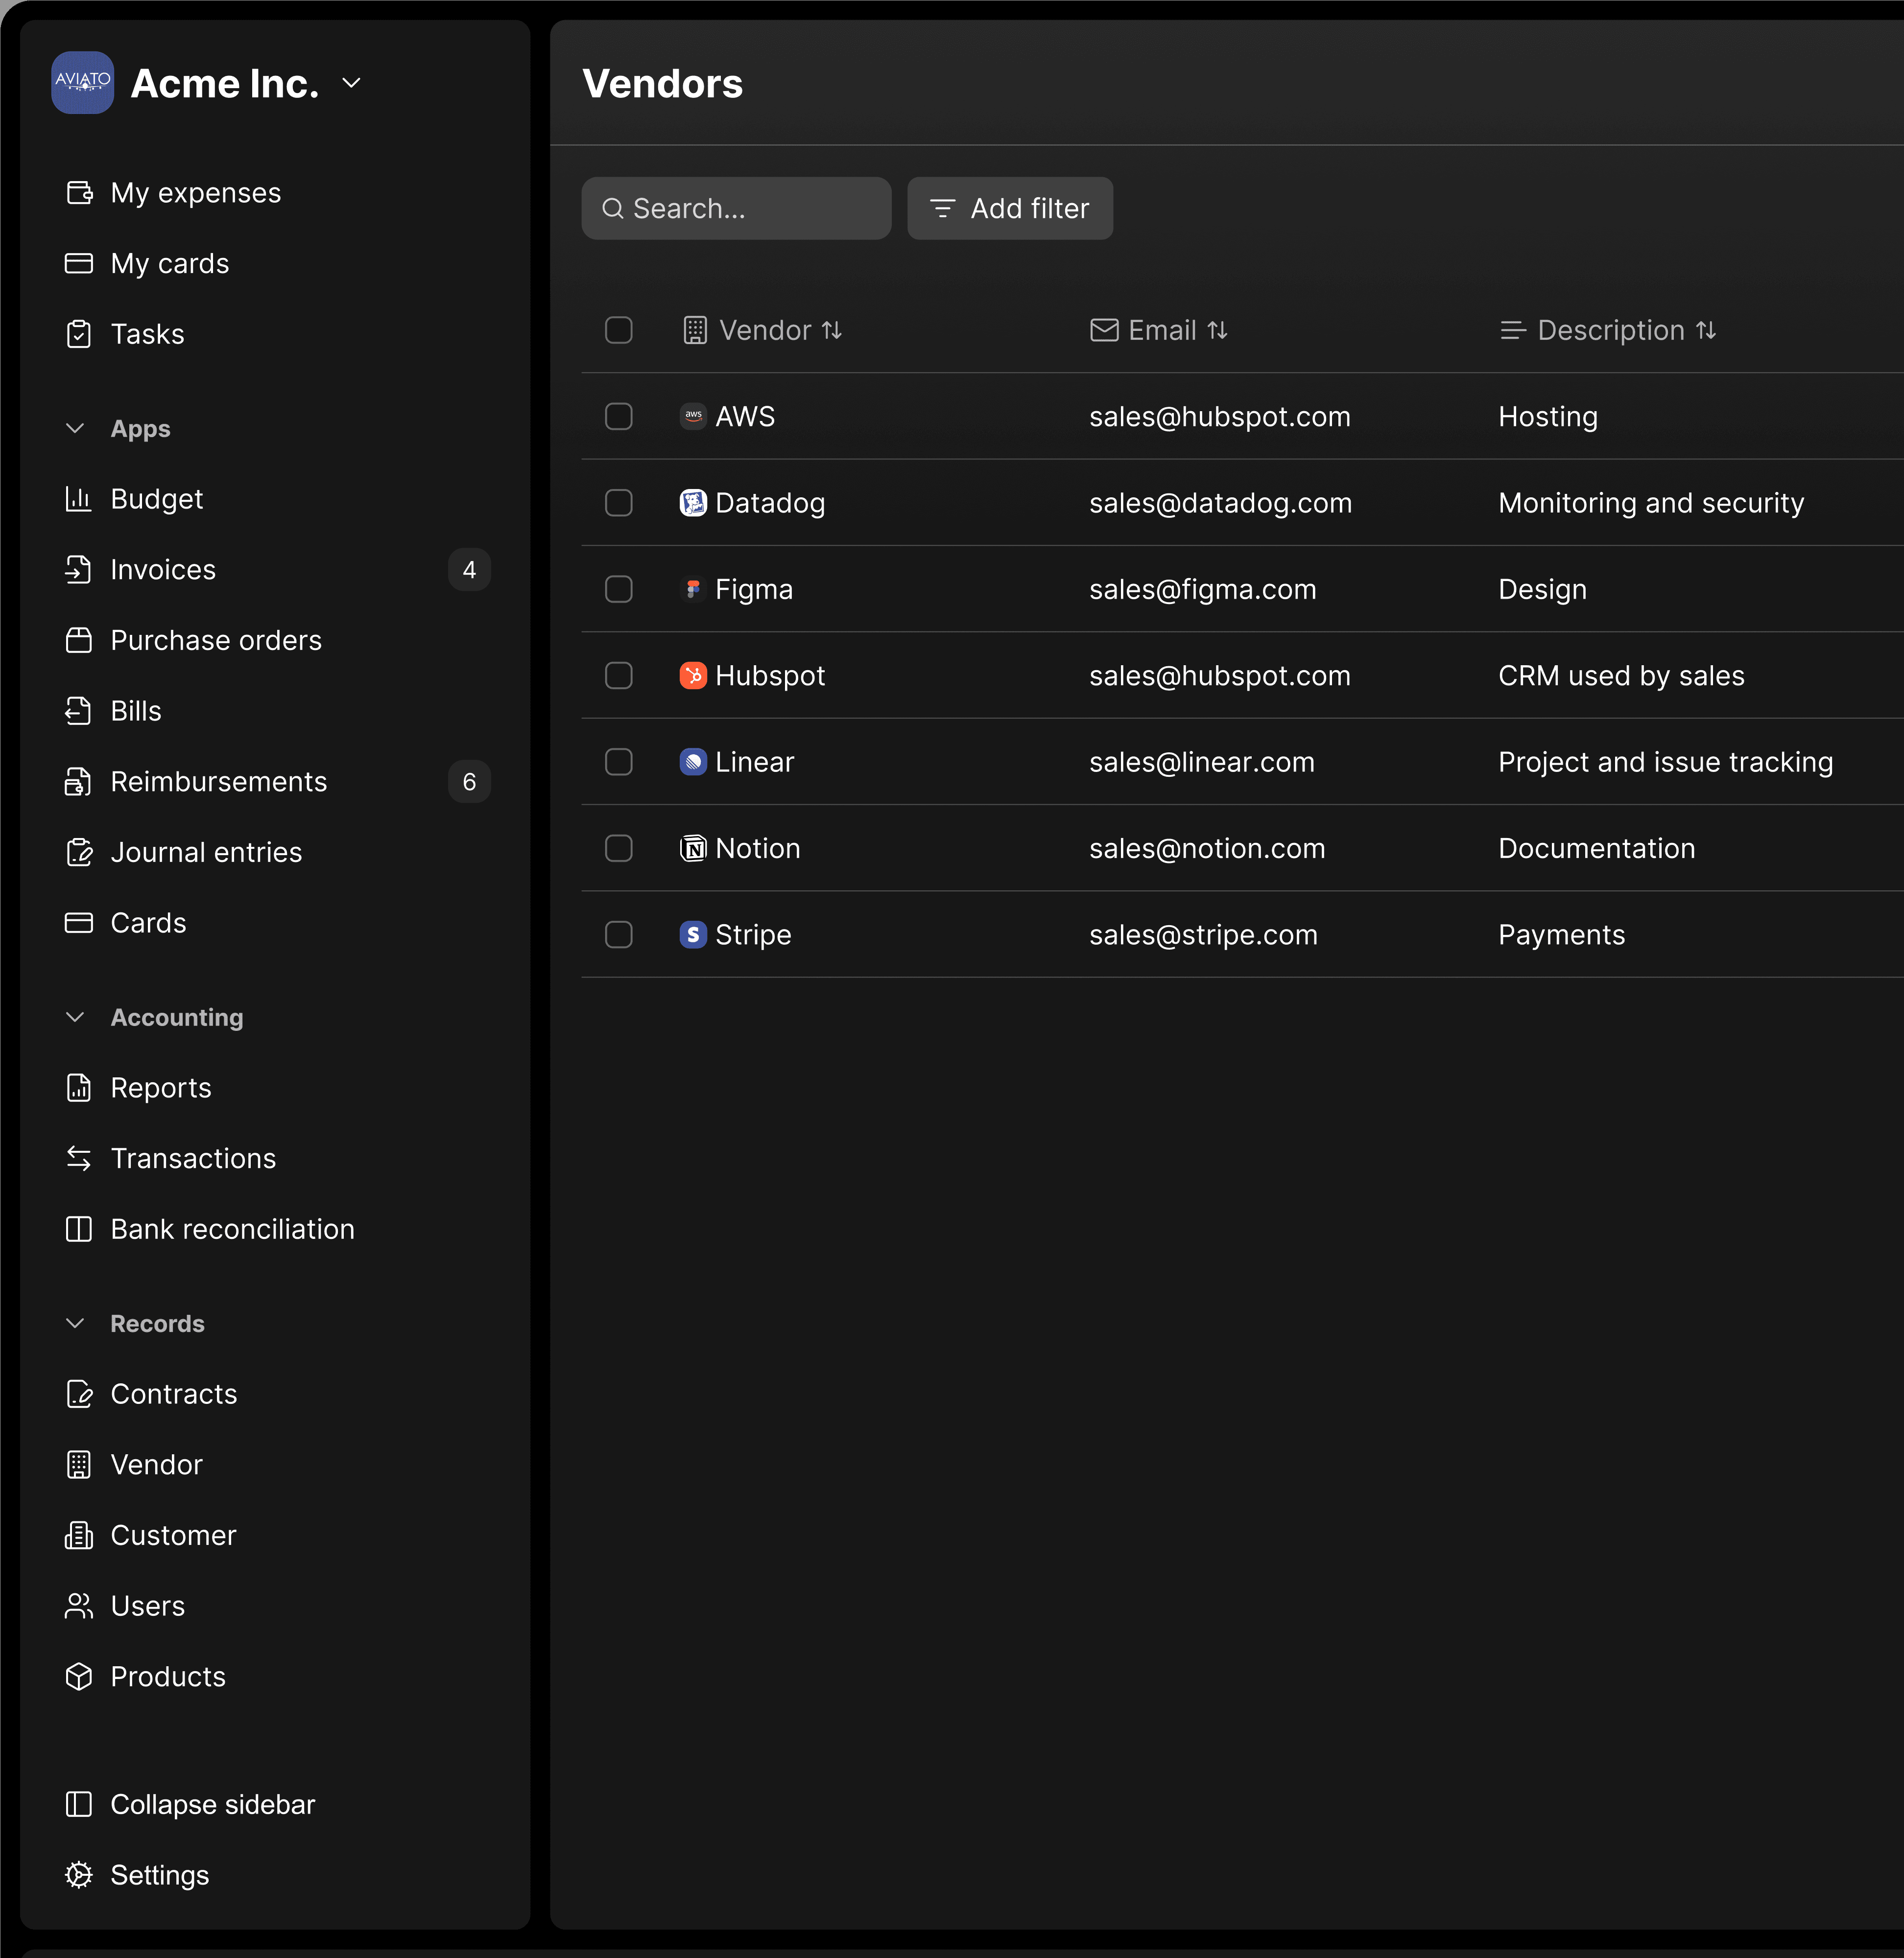
Task: Collapse the Apps section chevron
Action: [75, 429]
